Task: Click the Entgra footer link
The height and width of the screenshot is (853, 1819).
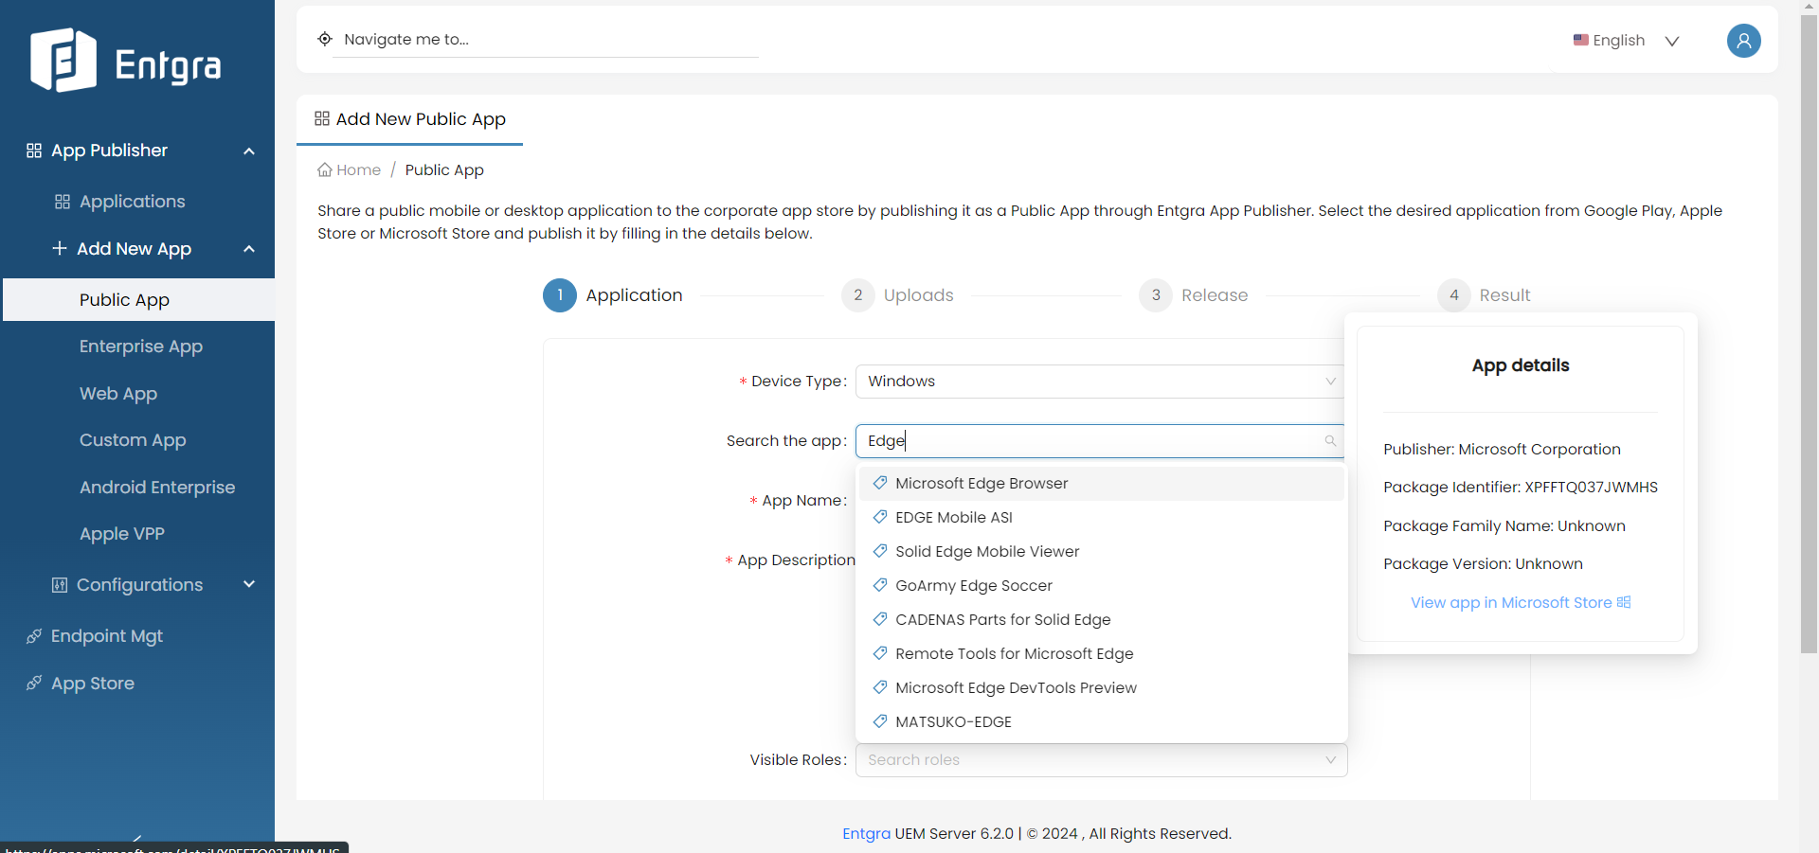Action: (866, 834)
